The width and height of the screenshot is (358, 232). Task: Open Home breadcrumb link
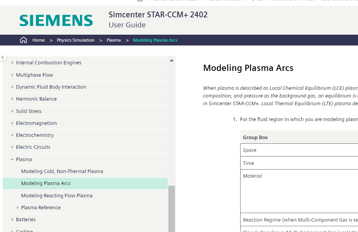(39, 40)
